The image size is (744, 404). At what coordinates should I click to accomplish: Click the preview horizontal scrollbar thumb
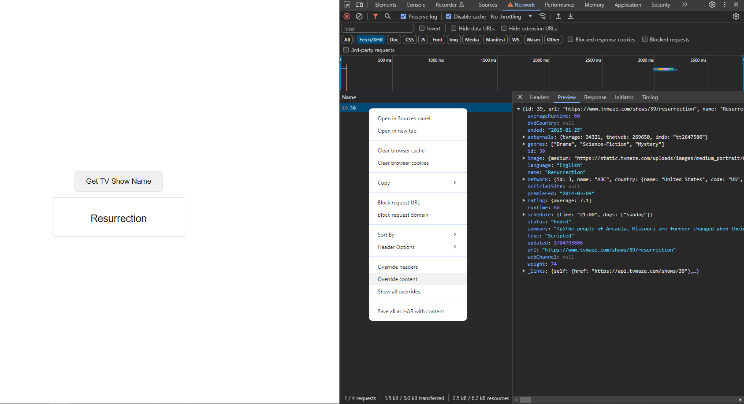tap(525, 400)
